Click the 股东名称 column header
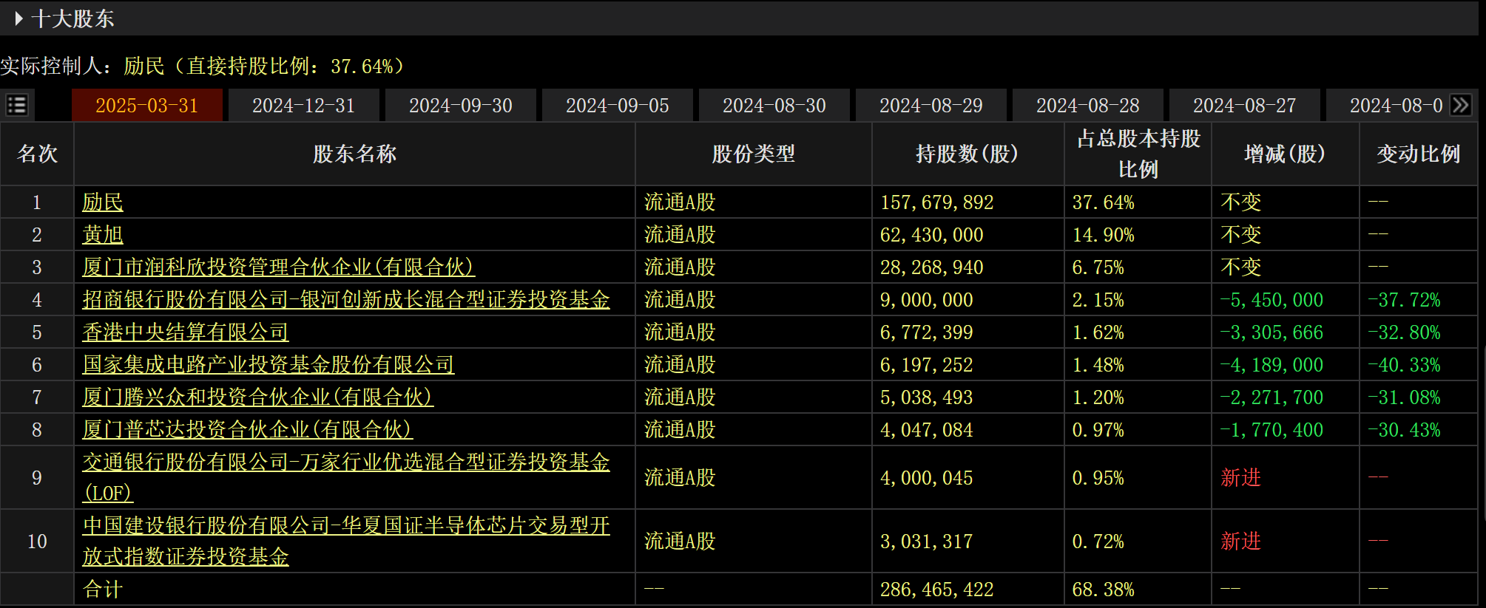Viewport: 1486px width, 608px height. point(355,154)
